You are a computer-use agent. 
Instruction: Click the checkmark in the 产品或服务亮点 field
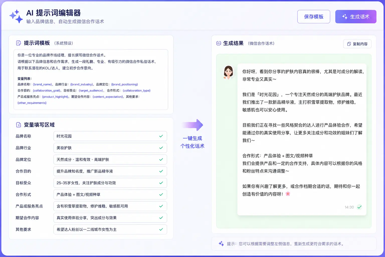pos(161,206)
